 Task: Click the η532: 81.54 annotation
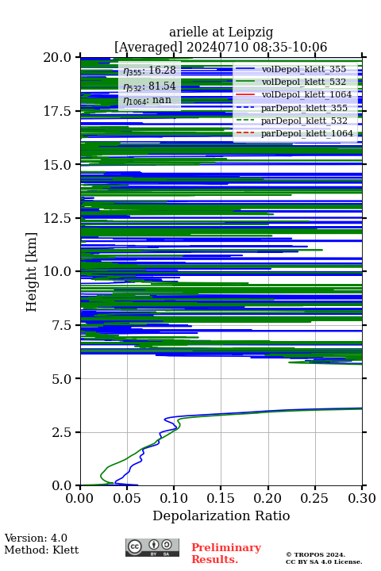point(149,86)
